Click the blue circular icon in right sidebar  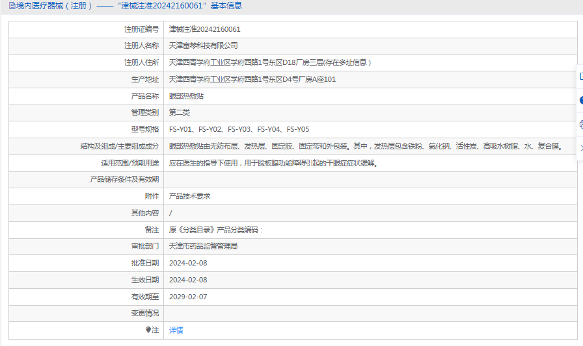click(x=580, y=100)
